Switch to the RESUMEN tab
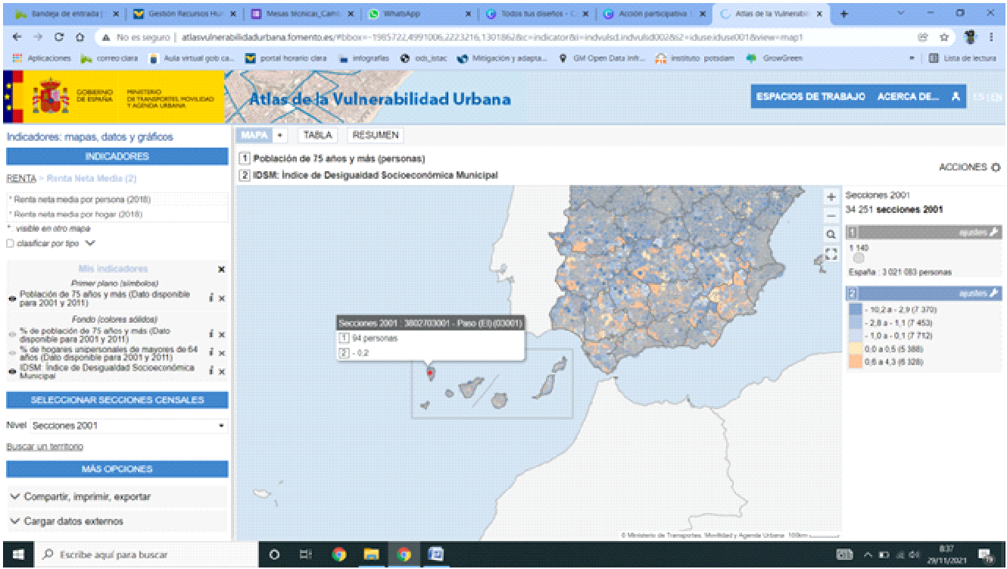This screenshot has height=569, width=1007. pos(376,135)
